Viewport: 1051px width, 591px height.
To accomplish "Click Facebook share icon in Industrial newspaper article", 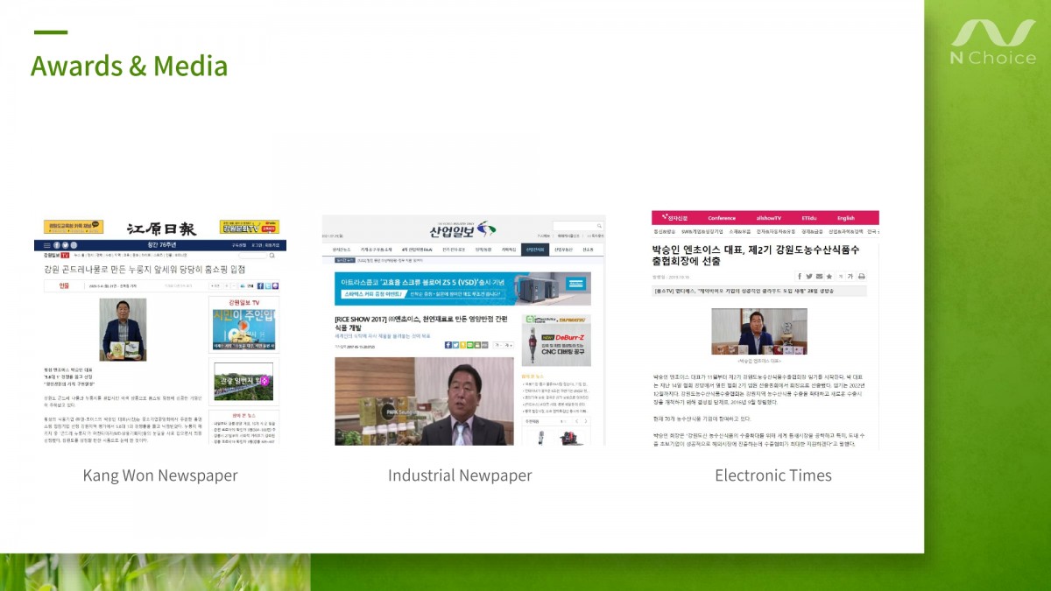I will click(x=448, y=345).
